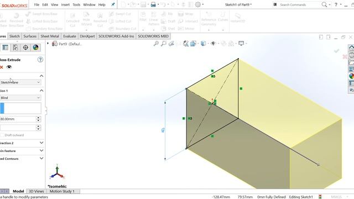This screenshot has width=354, height=199.
Task: Open the Apply Scene icon
Action: [x=231, y=44]
